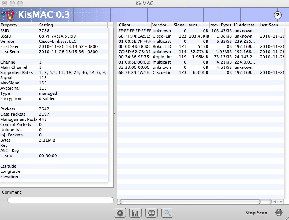Viewport: 289px width, 220px height.
Task: Click BSSID value 68:7F:74:1A:5E:99
Action: 57,36
